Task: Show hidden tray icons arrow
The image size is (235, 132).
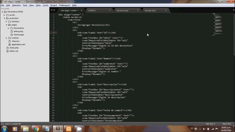Action: [x=200, y=129]
